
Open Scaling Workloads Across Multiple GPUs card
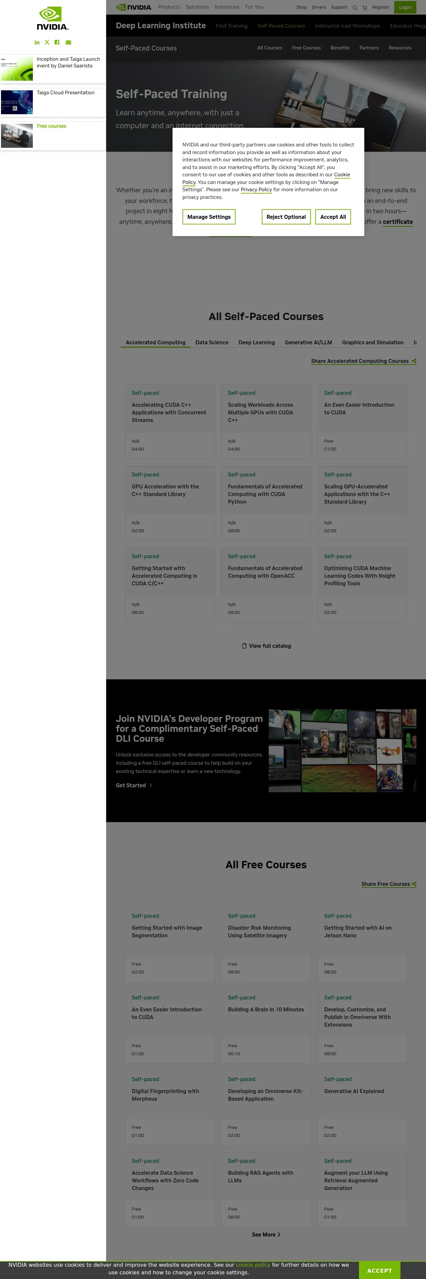(x=266, y=422)
